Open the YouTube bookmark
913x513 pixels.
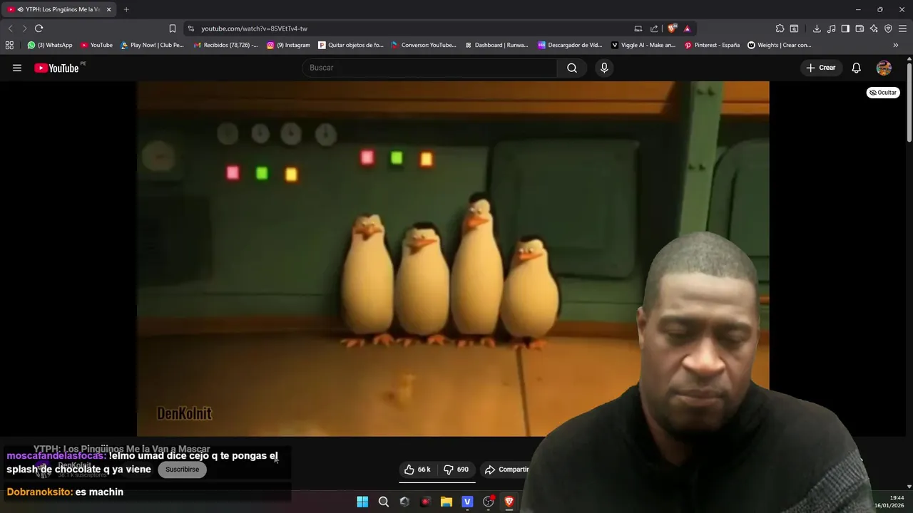pos(96,45)
